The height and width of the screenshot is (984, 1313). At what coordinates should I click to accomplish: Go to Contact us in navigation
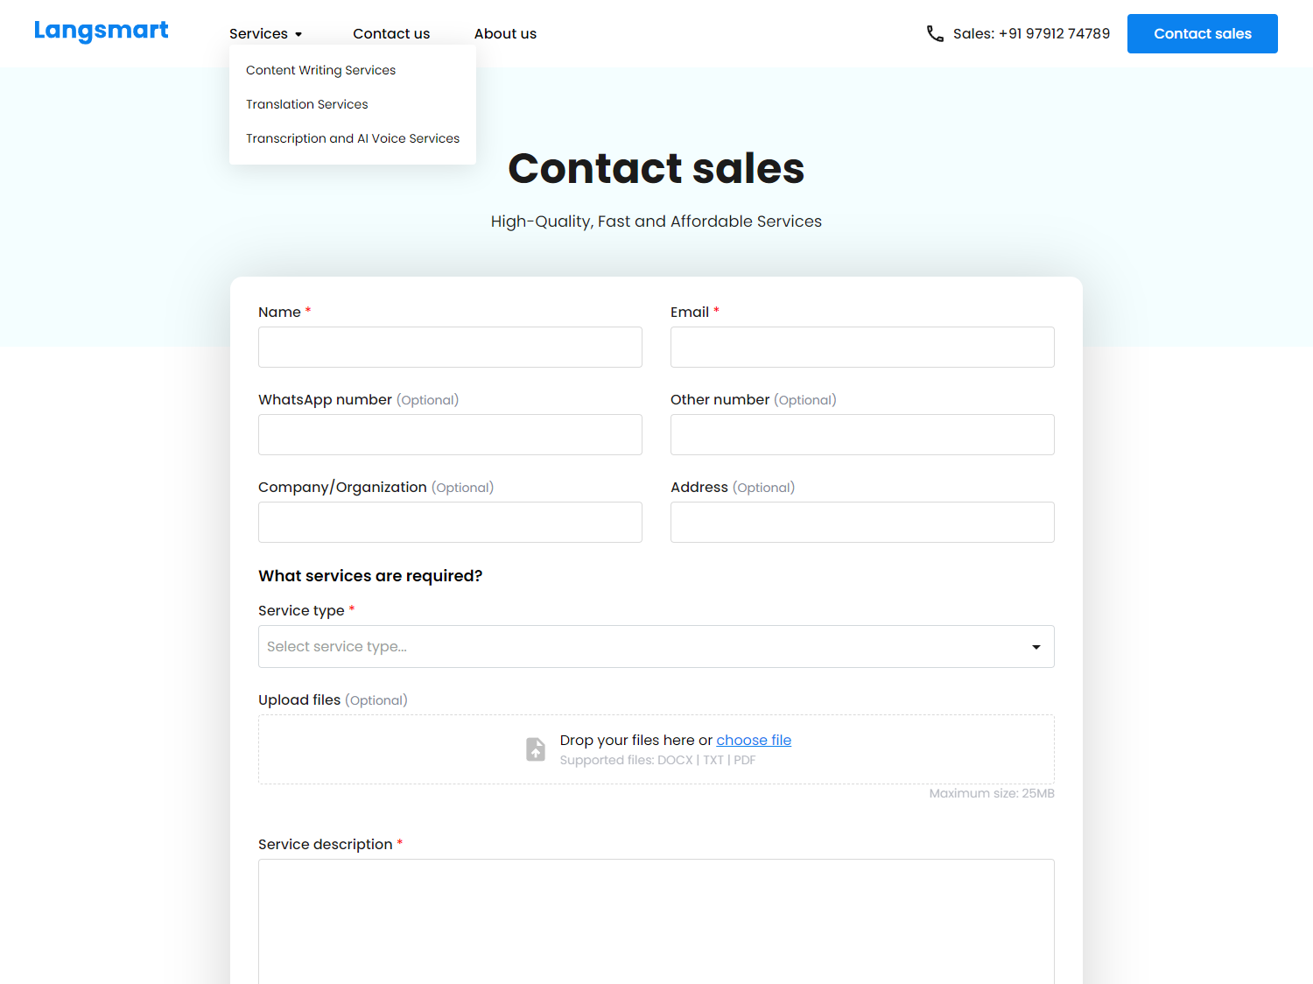pyautogui.click(x=391, y=33)
